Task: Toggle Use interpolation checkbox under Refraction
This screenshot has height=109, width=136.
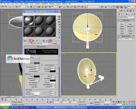Action: pyautogui.click(x=39, y=83)
